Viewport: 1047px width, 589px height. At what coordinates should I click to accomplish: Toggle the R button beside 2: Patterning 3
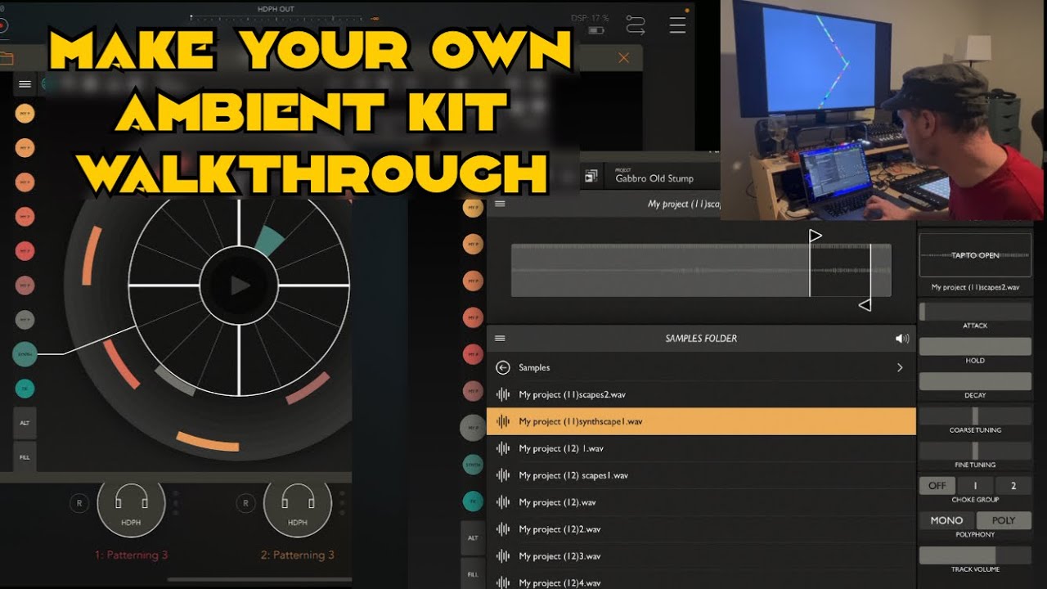245,504
